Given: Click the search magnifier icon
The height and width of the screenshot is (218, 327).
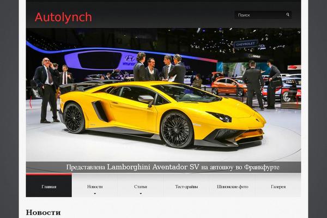Looking at the screenshot, I should point(288,15).
